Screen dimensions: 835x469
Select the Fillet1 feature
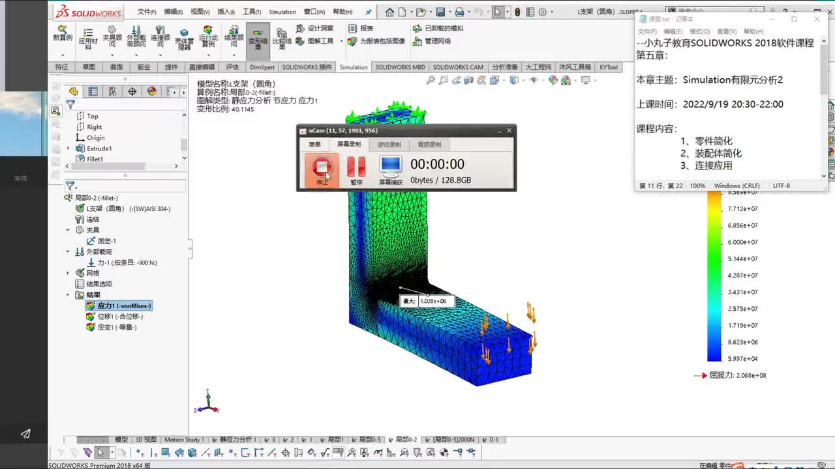pyautogui.click(x=89, y=159)
